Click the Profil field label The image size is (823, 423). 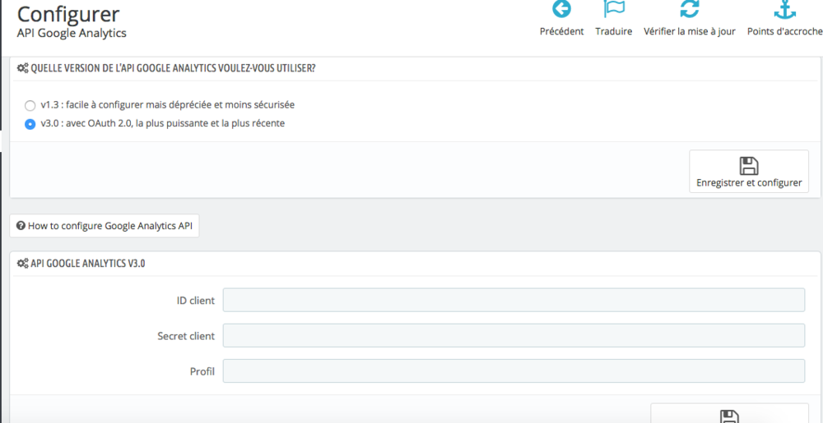click(202, 372)
